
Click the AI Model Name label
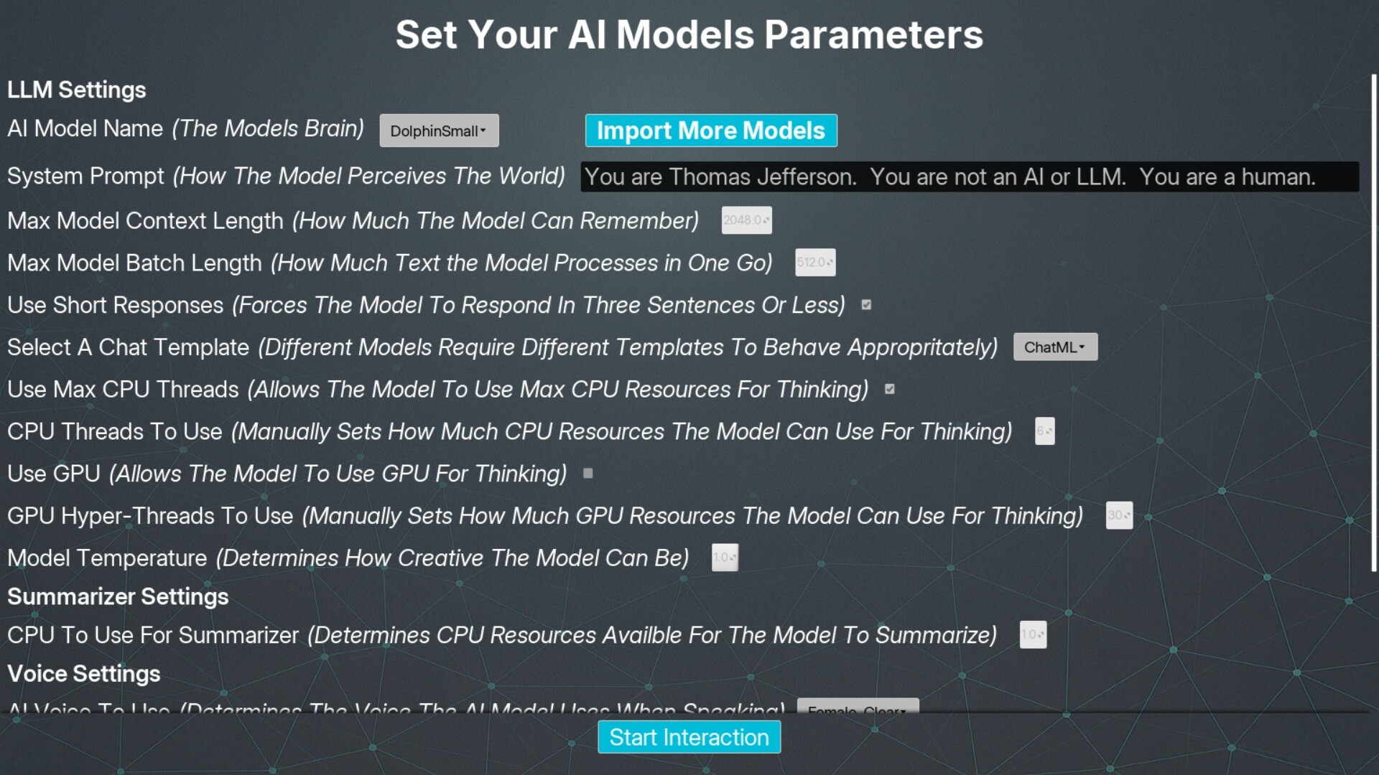click(85, 128)
